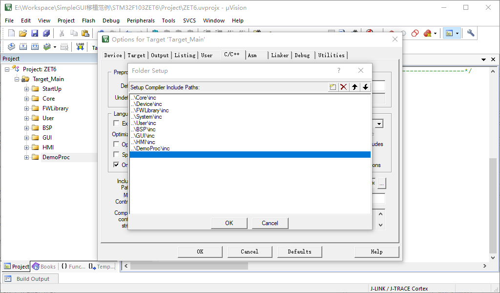Click the Save icon in toolbar
Image resolution: width=500 pixels, height=293 pixels.
coord(35,33)
